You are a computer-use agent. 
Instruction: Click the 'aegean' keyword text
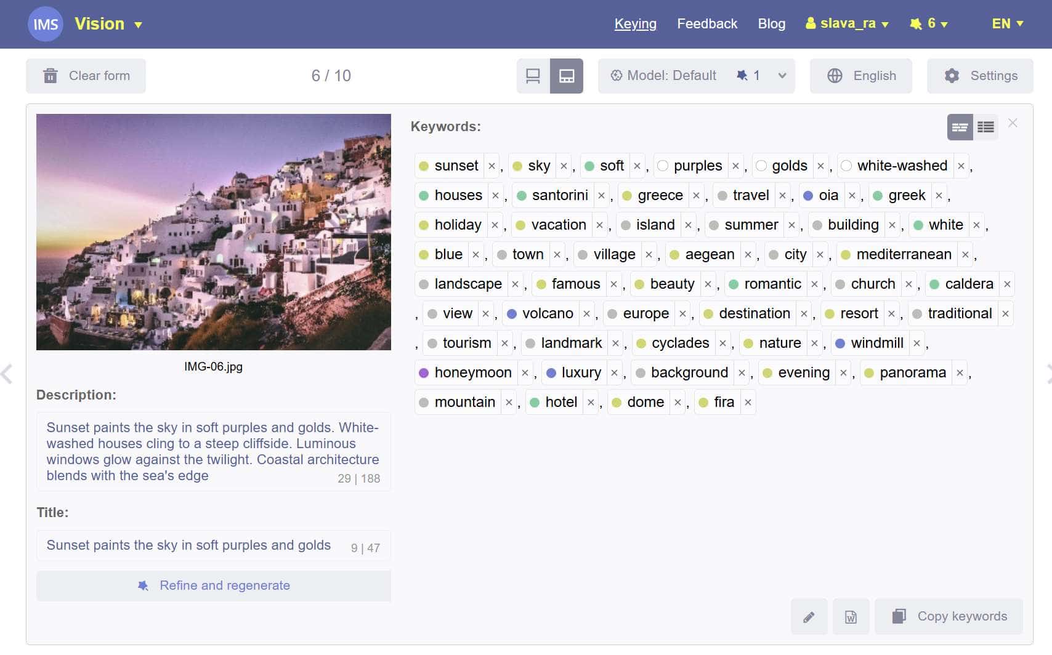pyautogui.click(x=710, y=254)
